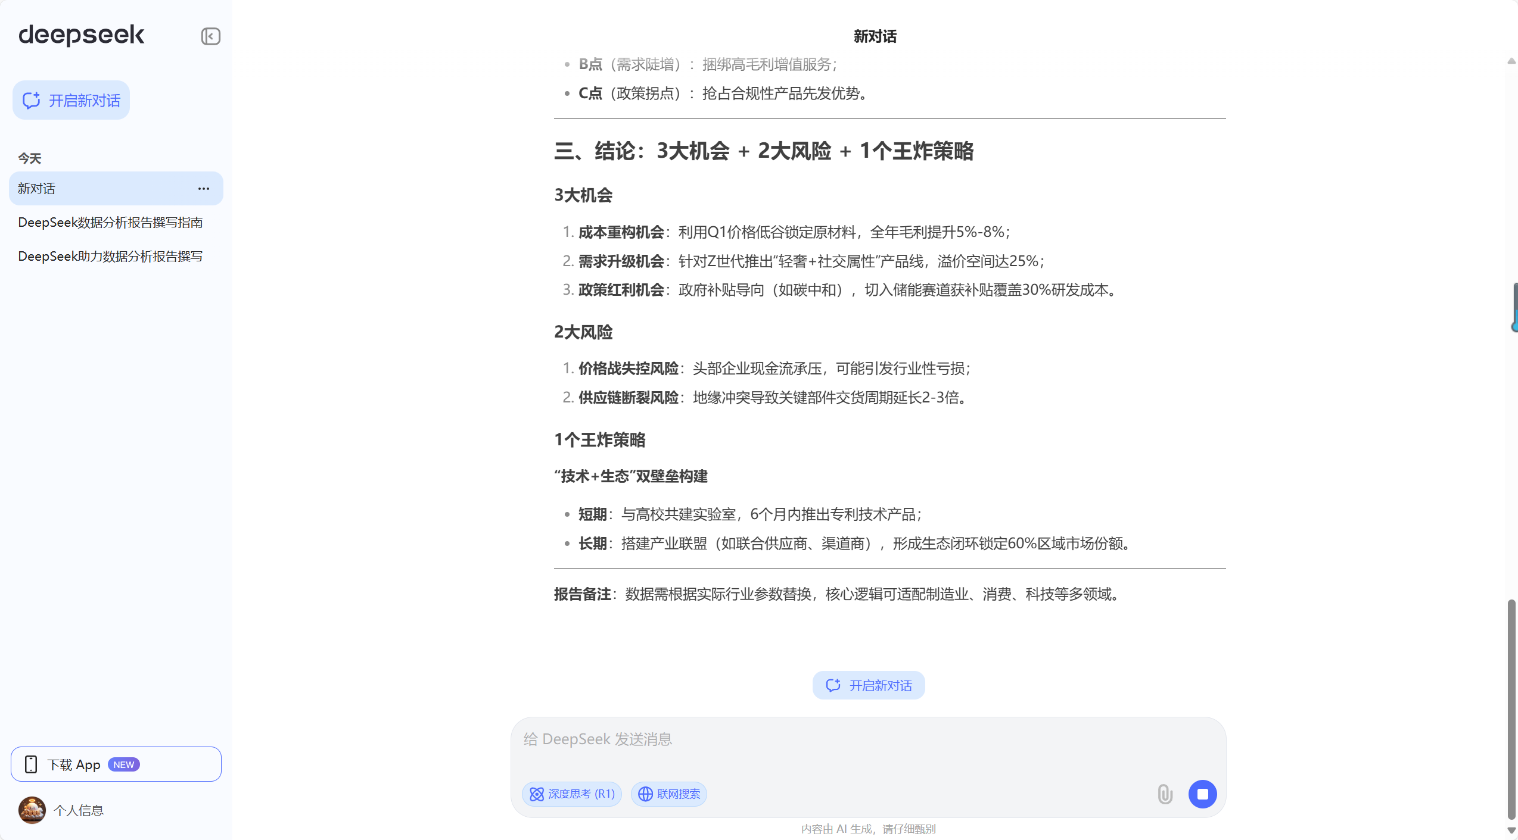Image resolution: width=1518 pixels, height=840 pixels.
Task: Open DeepSeek助力数据分析报告撰写 conversation
Action: [110, 257]
